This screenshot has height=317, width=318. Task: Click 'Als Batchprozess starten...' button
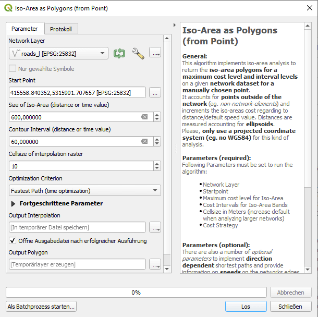[41, 307]
